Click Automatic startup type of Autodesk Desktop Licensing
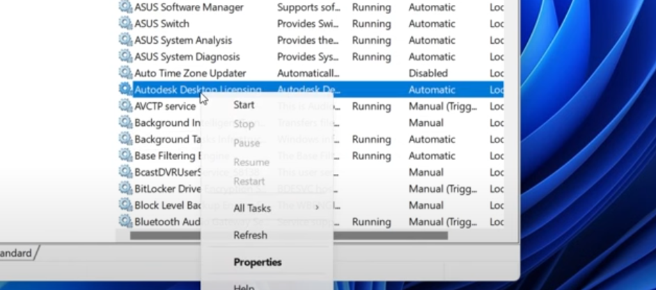Screen dimensions: 656x290 pyautogui.click(x=432, y=90)
